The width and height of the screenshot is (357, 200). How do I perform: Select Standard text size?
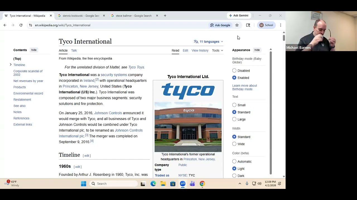tap(234, 112)
